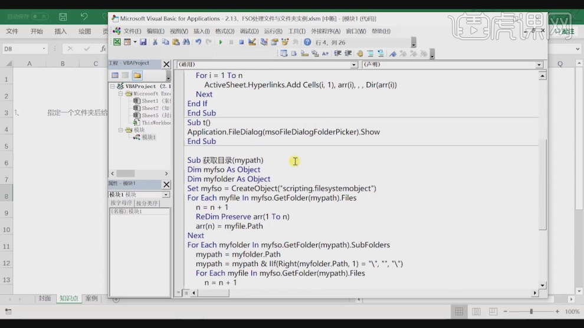
Task: Select the 按字母序 properties tab
Action: [122, 203]
